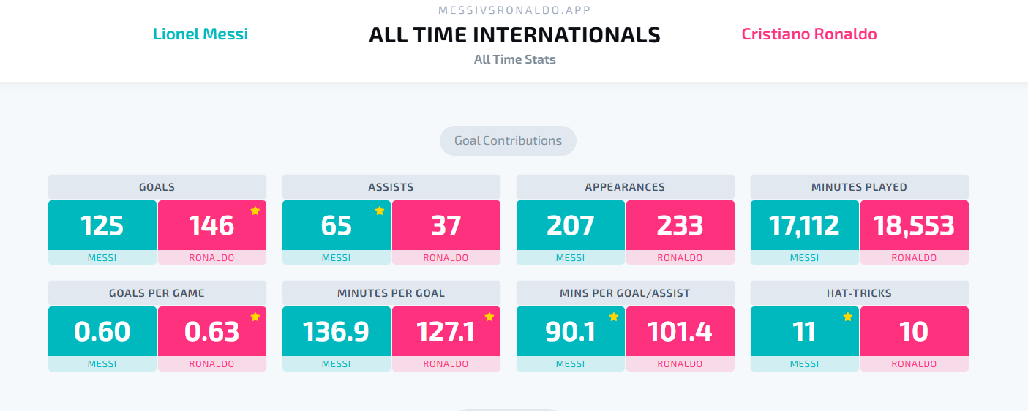
Task: Select Messi's 125 goals tile
Action: [102, 225]
